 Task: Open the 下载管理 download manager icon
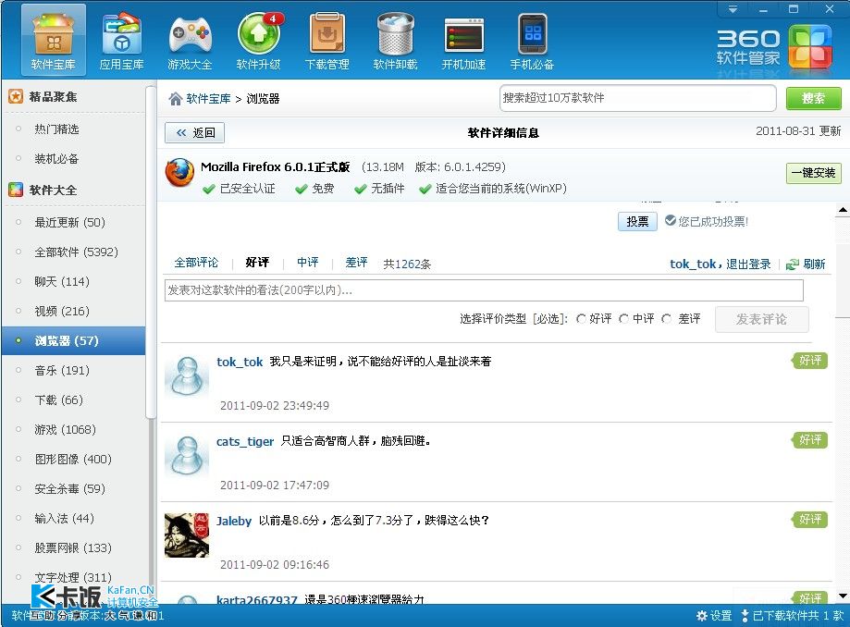pos(326,40)
